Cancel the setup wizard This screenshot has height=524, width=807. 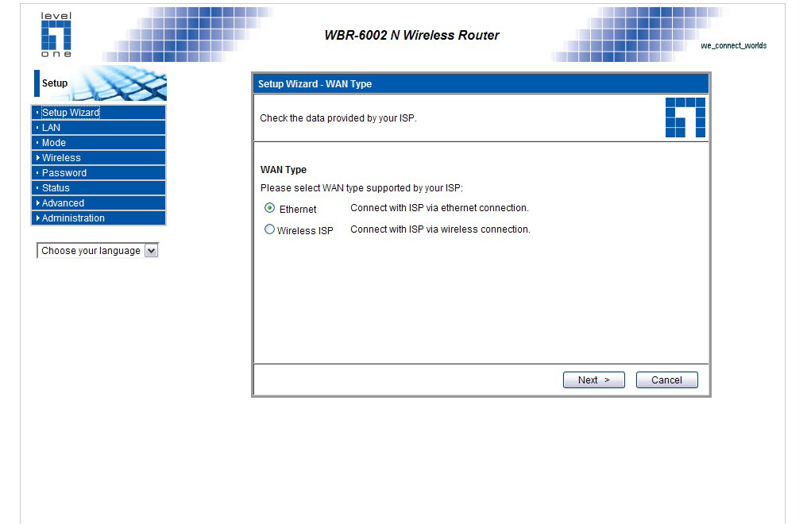tap(667, 380)
